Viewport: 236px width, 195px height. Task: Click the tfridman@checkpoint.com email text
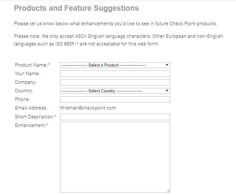(x=88, y=108)
